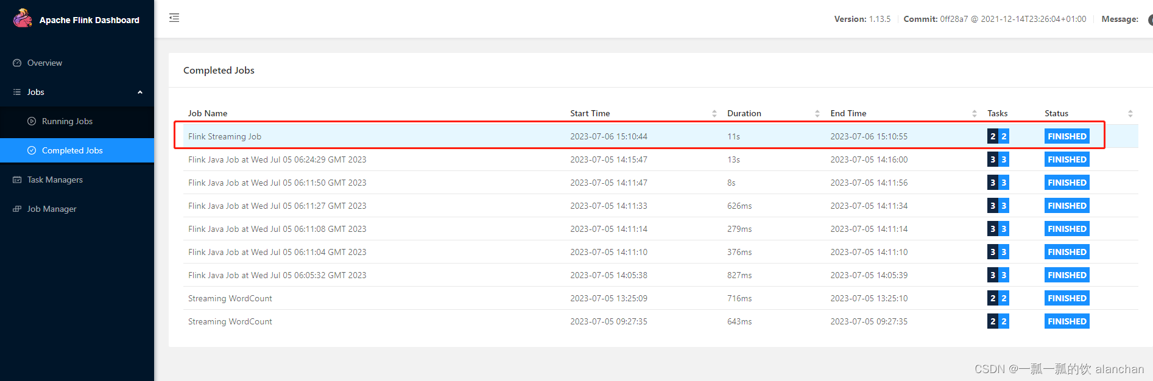The width and height of the screenshot is (1153, 381).
Task: Click tasks count badge for 14:05:38 job
Action: (x=998, y=275)
